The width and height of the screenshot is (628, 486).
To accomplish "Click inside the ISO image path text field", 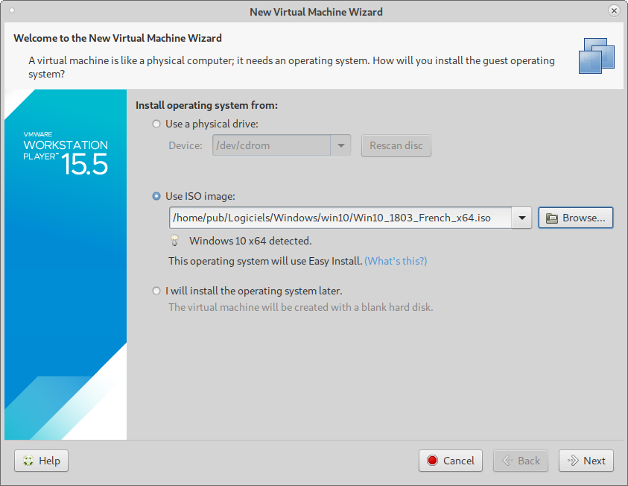I will 340,218.
